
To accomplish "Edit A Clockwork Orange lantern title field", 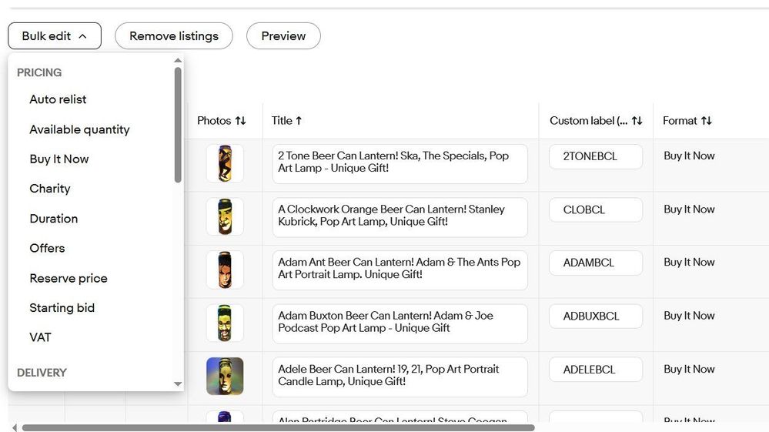I will 400,217.
